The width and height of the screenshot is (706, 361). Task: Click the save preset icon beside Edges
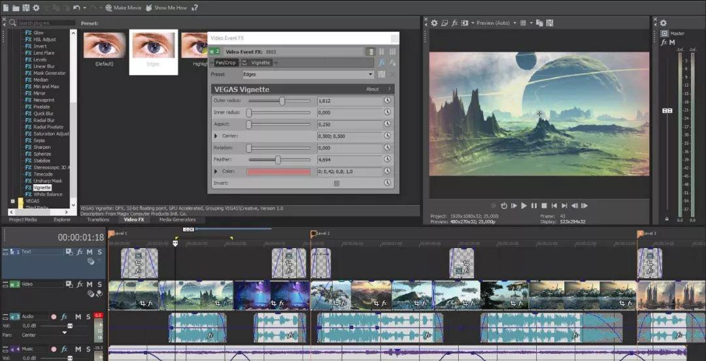click(x=381, y=74)
